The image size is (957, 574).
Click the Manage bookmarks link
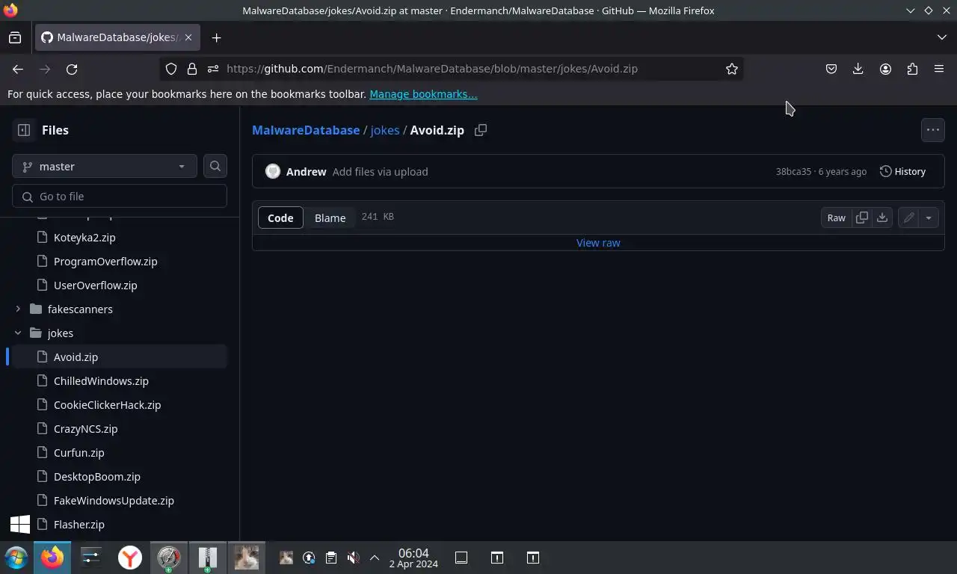pyautogui.click(x=423, y=94)
